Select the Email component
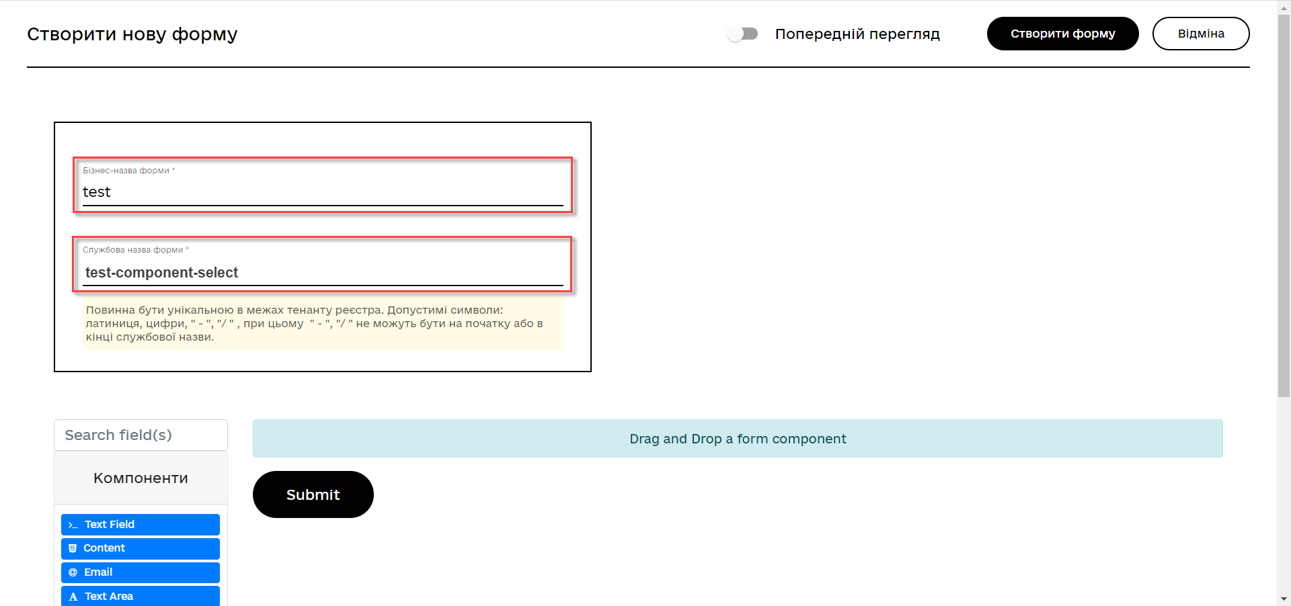This screenshot has height=606, width=1291. 141,572
